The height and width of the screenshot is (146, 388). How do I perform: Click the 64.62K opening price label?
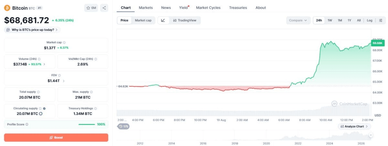[x=123, y=86]
